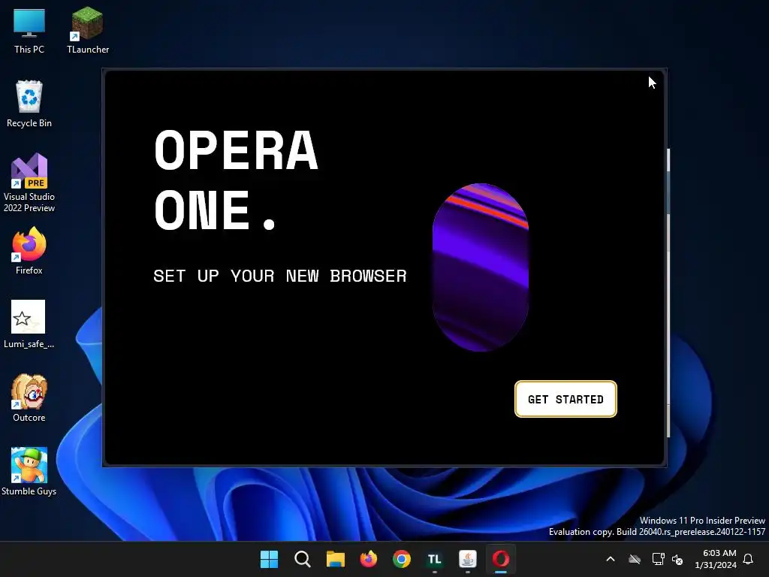Select Visual Studio 2022 Preview shortcut

(29, 183)
